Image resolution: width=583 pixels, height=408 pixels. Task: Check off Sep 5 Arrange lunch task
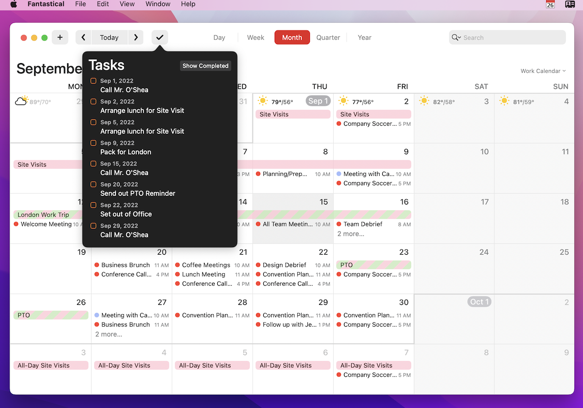point(93,122)
